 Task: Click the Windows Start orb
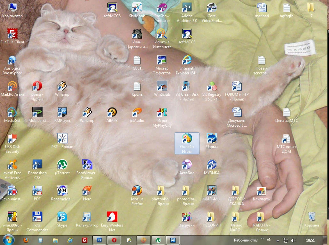[9, 240]
